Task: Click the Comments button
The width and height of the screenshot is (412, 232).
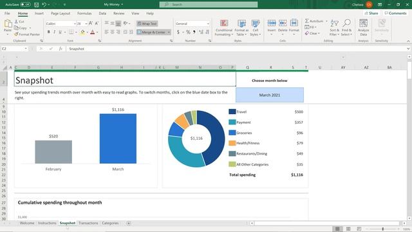Action: (395, 13)
